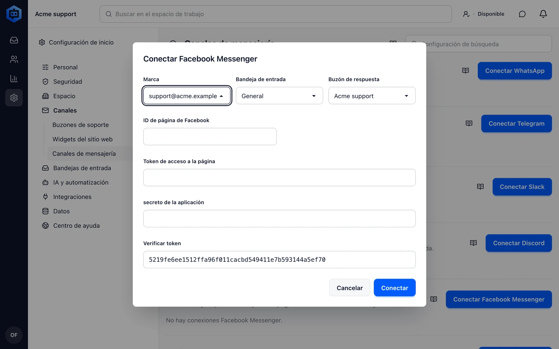
Task: Open the Marca dropdown support@acme.example
Action: pos(187,96)
